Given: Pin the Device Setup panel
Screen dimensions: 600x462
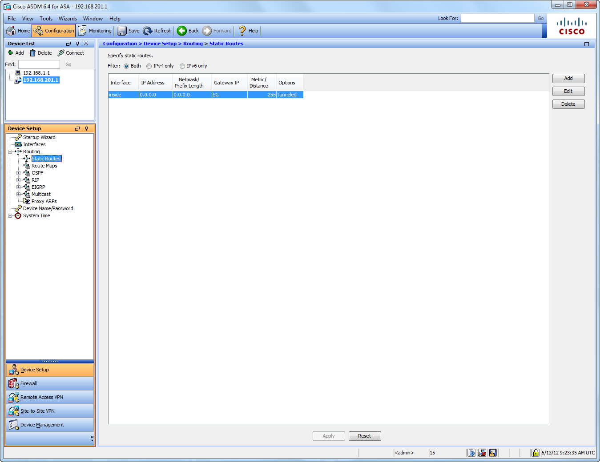Looking at the screenshot, I should (86, 128).
